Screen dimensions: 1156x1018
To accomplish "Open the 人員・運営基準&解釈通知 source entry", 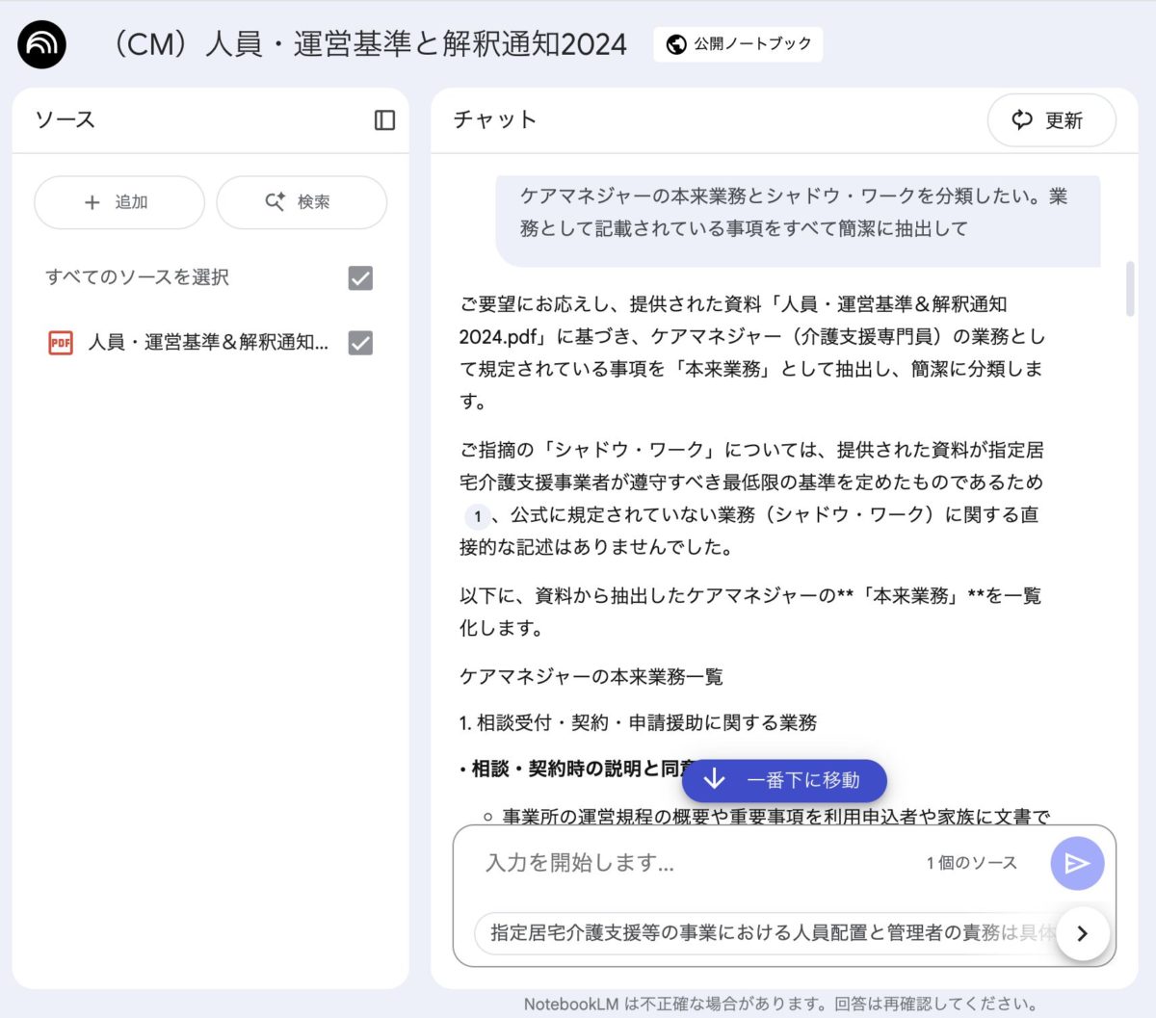I will coord(208,343).
